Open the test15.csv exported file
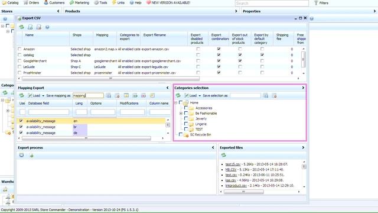This screenshot has width=378, height=213. 233,164
